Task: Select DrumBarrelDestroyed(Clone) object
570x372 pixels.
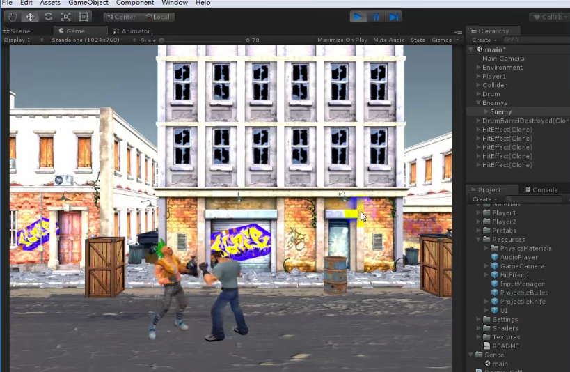Action: coord(525,121)
